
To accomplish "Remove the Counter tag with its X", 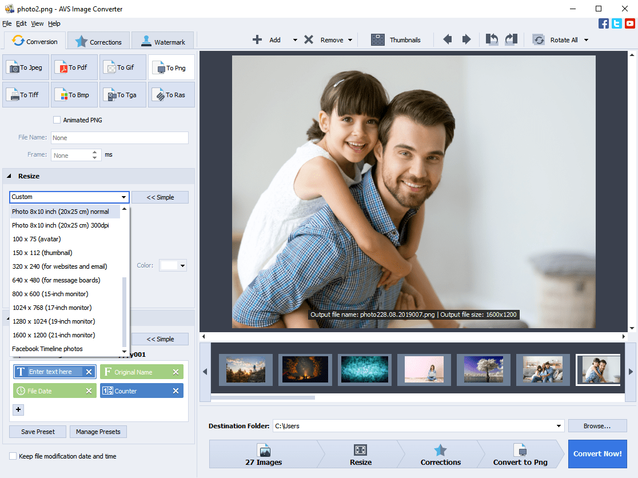I will (x=176, y=391).
